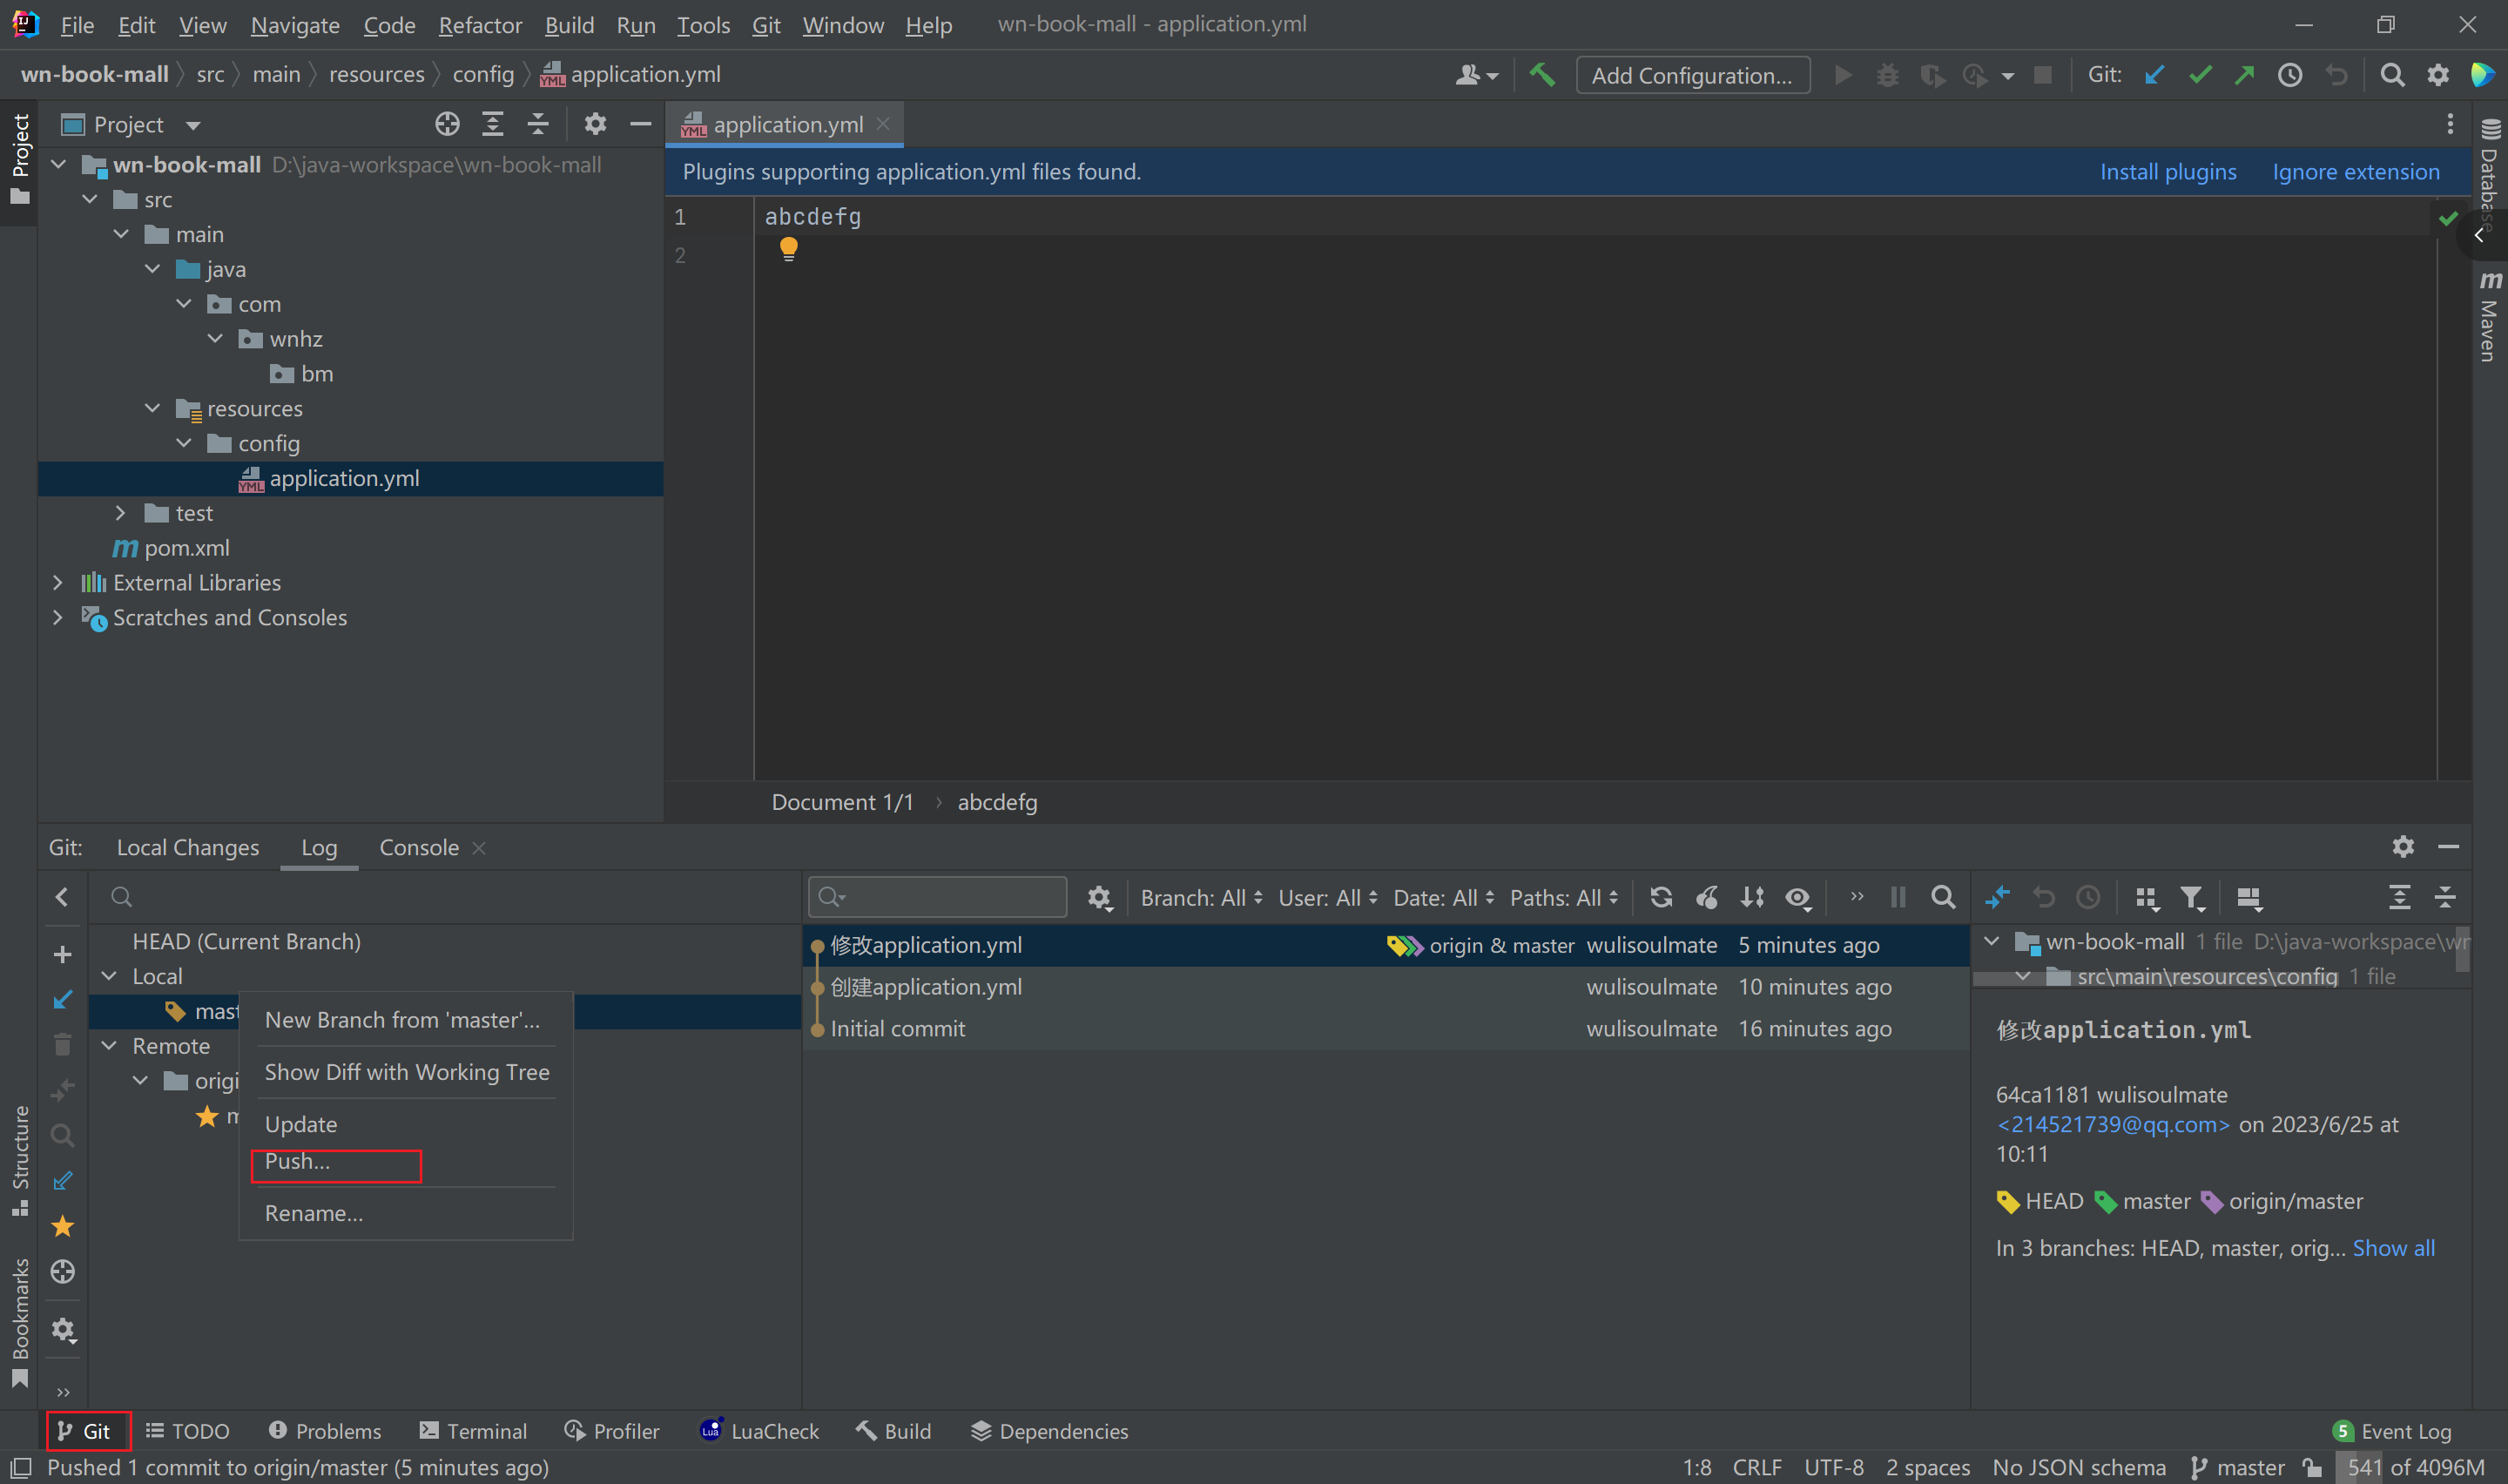Click Show all branches link
Viewport: 2508px width, 1484px height.
2393,1247
